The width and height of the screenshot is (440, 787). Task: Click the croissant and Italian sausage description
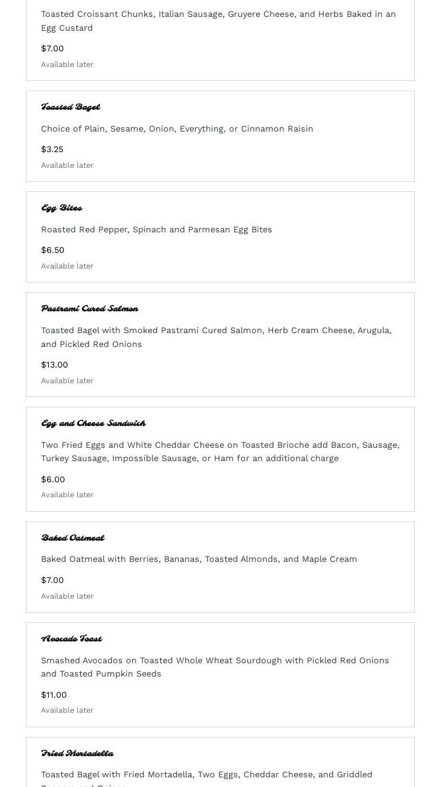point(218,21)
